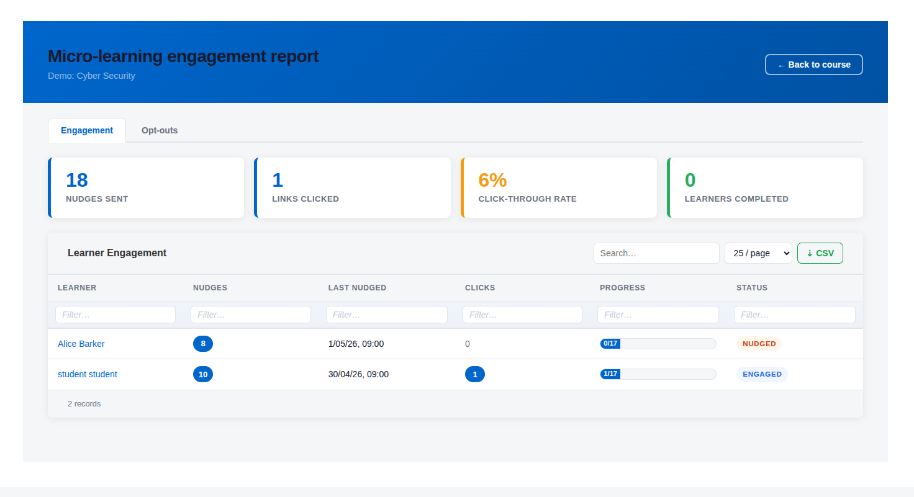Sort by the NUDGES column header
The image size is (914, 497).
click(x=210, y=288)
